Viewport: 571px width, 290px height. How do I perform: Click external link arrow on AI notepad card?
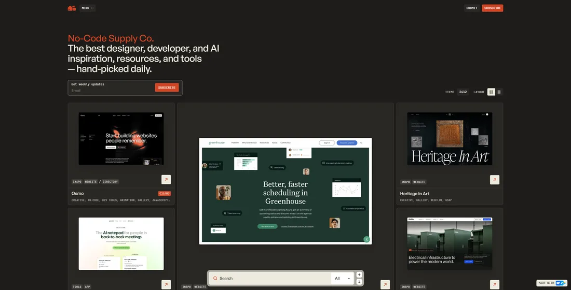click(166, 285)
